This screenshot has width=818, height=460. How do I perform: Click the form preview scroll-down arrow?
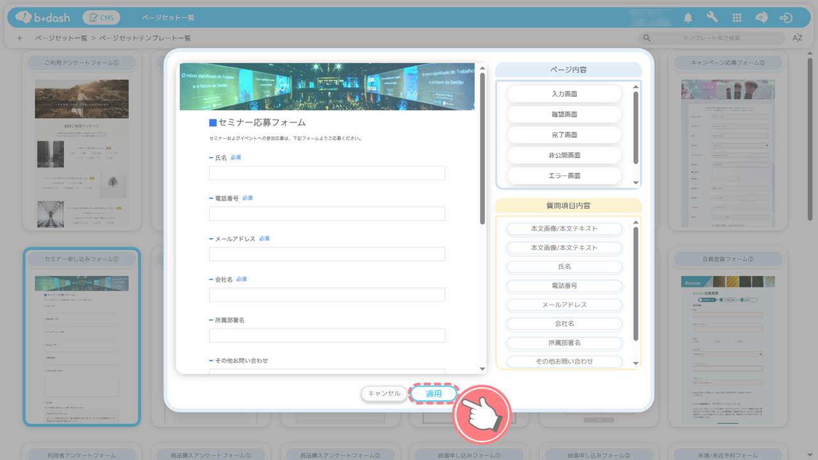482,369
